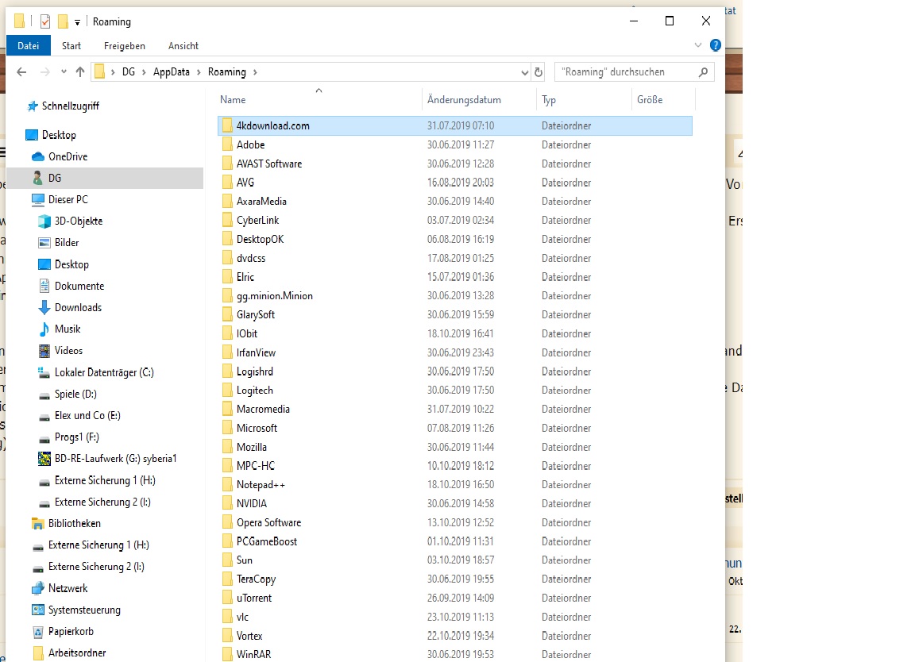This screenshot has width=915, height=662.
Task: Select BD-RE-Laufwerk (G:) syberia1 drive
Action: click(x=115, y=459)
